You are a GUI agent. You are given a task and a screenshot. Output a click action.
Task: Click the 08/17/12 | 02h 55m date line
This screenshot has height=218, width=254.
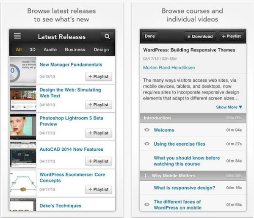pyautogui.click(x=160, y=59)
